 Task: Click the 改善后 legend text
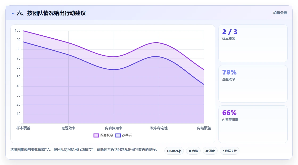[127, 135]
